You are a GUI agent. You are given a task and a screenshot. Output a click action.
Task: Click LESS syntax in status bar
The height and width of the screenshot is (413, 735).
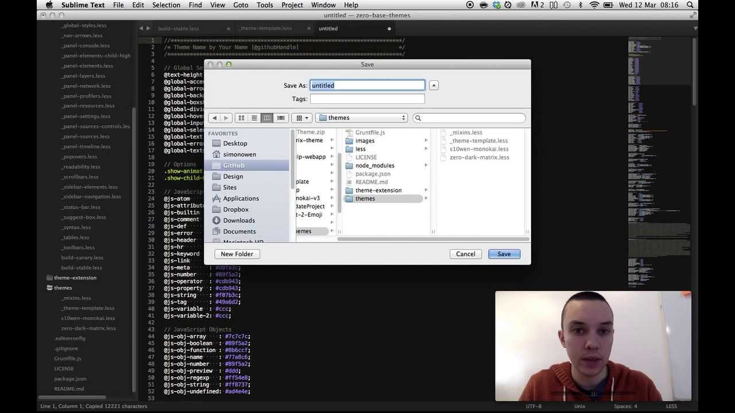click(x=671, y=406)
